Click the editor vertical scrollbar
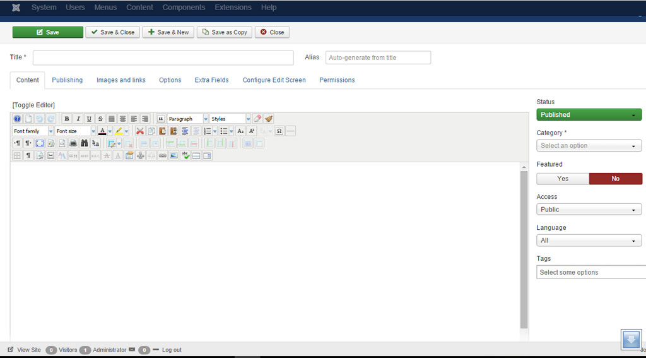 524,249
